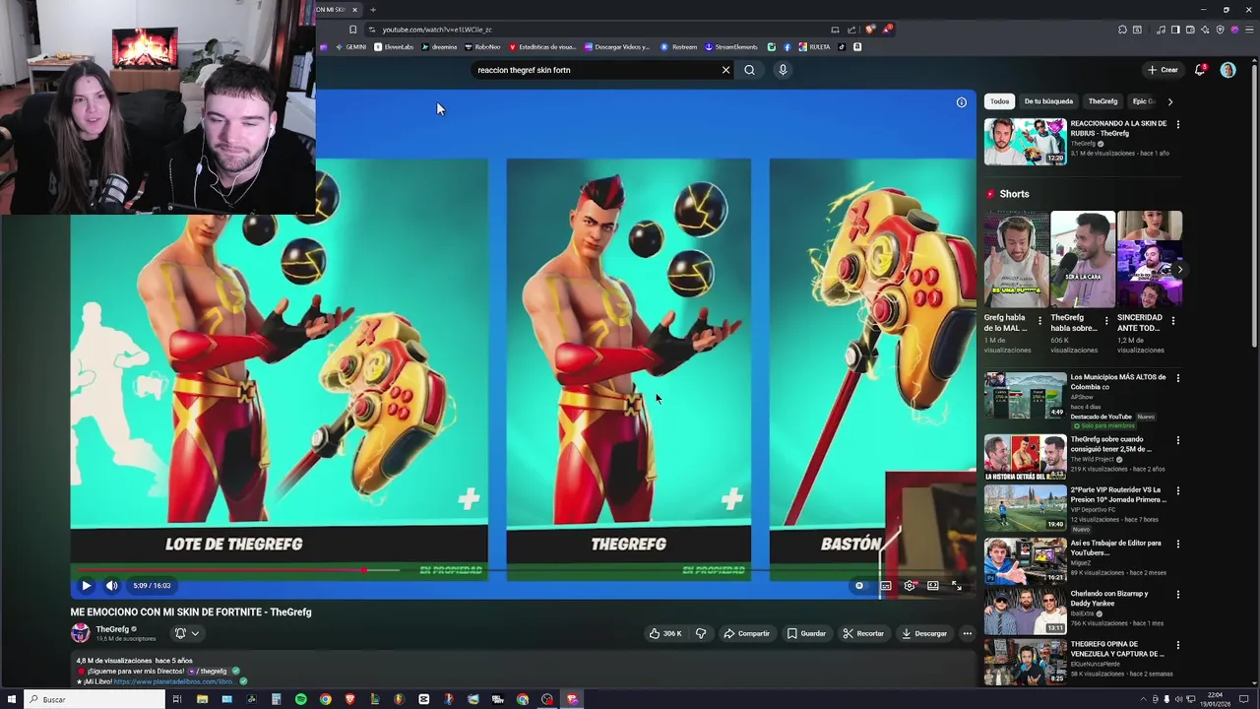
Task: Show video info card icon
Action: point(962,102)
